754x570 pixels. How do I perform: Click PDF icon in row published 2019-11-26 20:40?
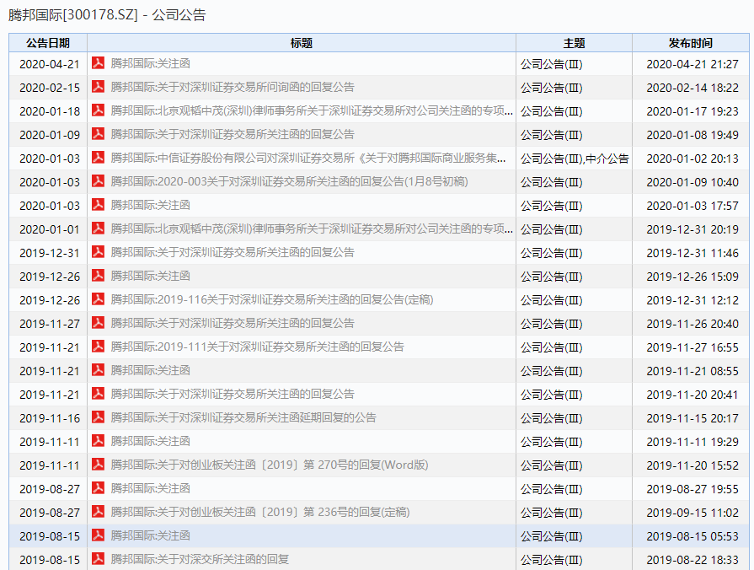point(98,323)
